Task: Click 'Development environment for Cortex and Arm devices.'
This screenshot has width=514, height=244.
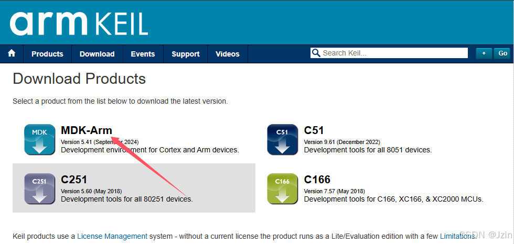Action: click(x=150, y=150)
